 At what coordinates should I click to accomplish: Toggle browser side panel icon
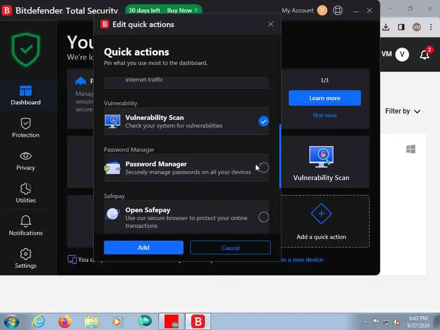[x=401, y=27]
